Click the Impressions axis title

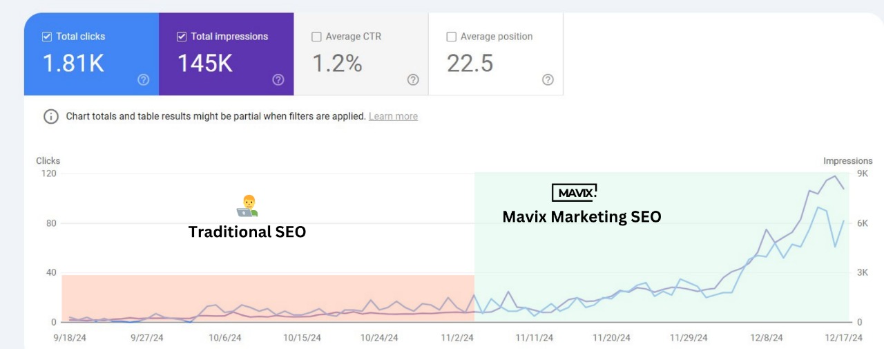(848, 161)
